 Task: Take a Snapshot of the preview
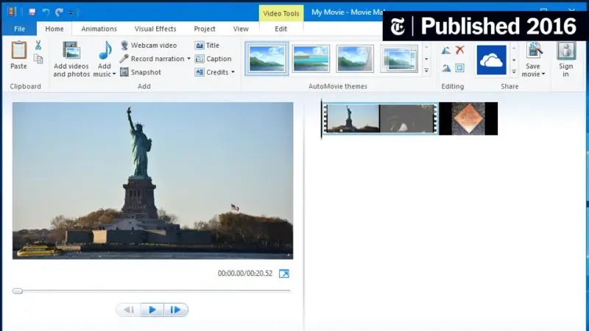141,72
